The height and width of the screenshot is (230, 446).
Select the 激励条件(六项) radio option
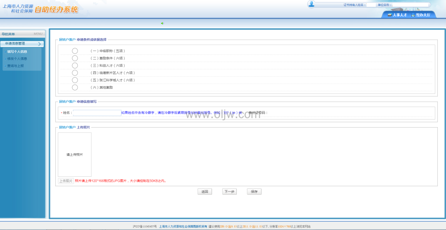coord(75,58)
